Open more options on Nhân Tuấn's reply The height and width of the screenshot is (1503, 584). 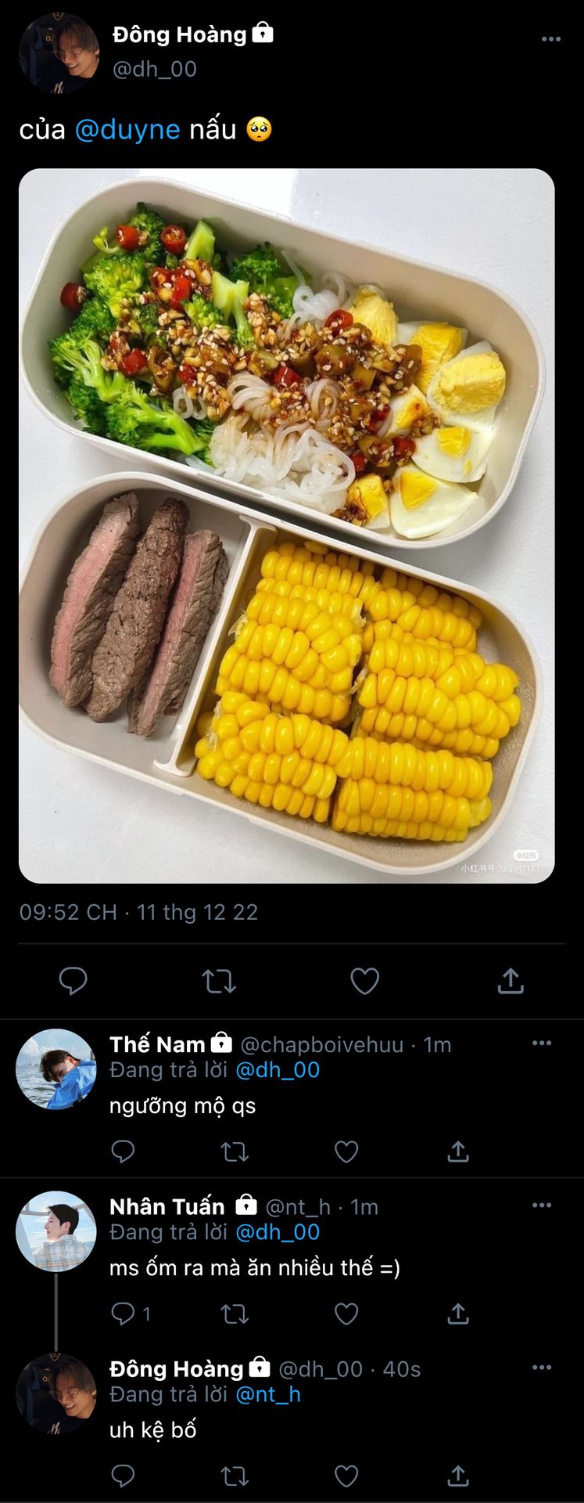coord(542,1206)
